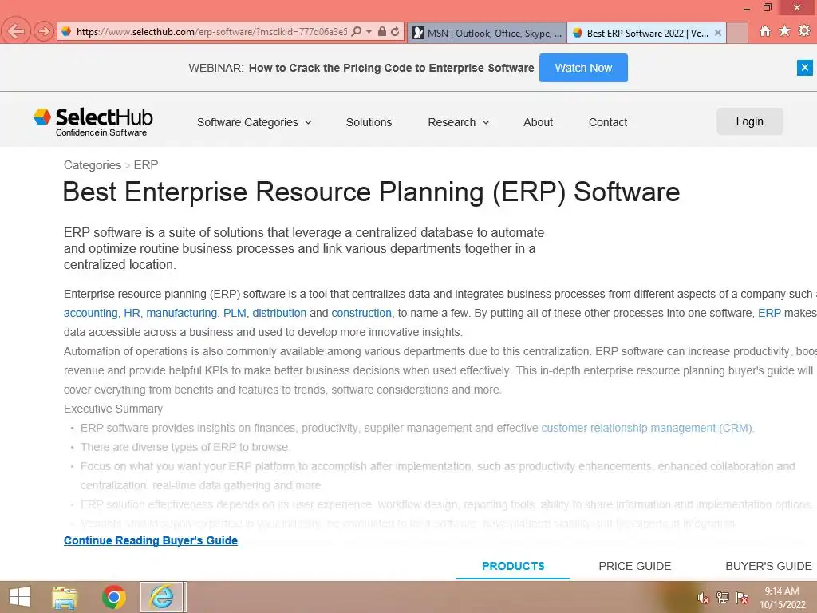Screen dimensions: 817x613
Task: Open customer relationship management (CRM) link
Action: pos(646,428)
